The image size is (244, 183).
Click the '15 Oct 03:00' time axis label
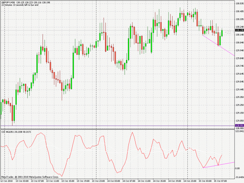205,181
